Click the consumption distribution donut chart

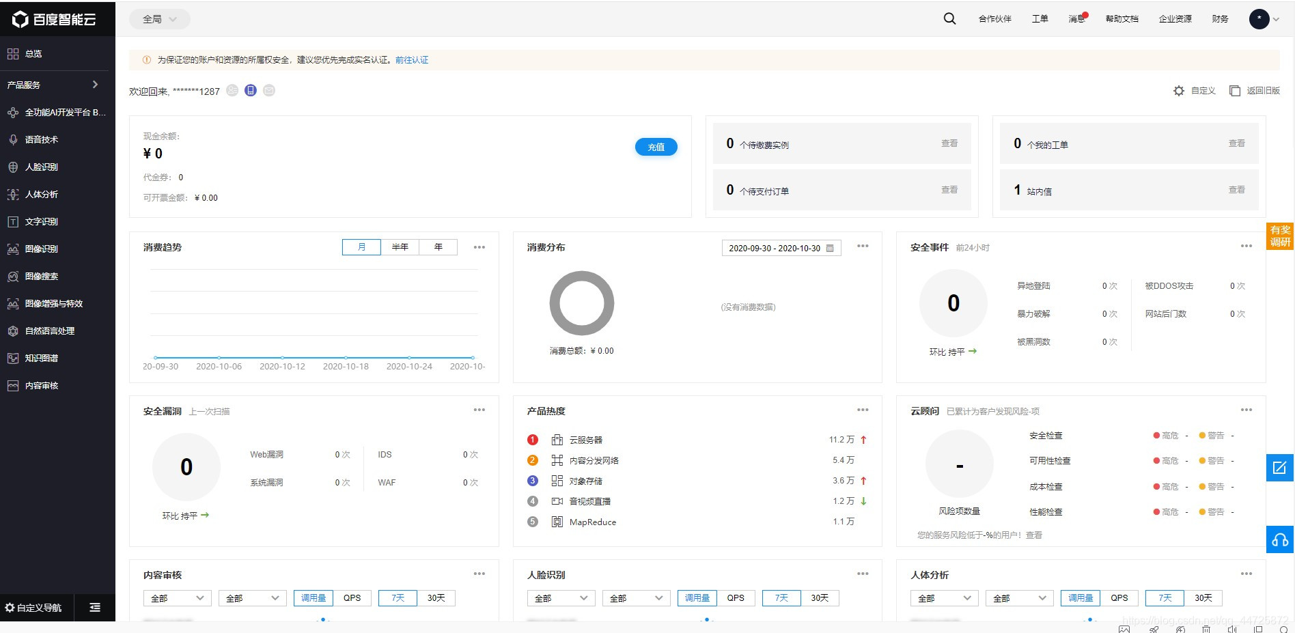[582, 303]
